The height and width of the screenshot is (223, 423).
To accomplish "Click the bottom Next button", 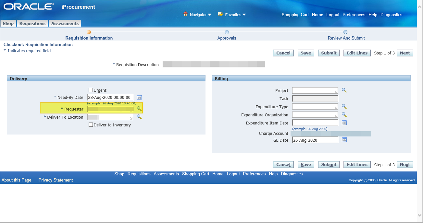I will (405, 165).
